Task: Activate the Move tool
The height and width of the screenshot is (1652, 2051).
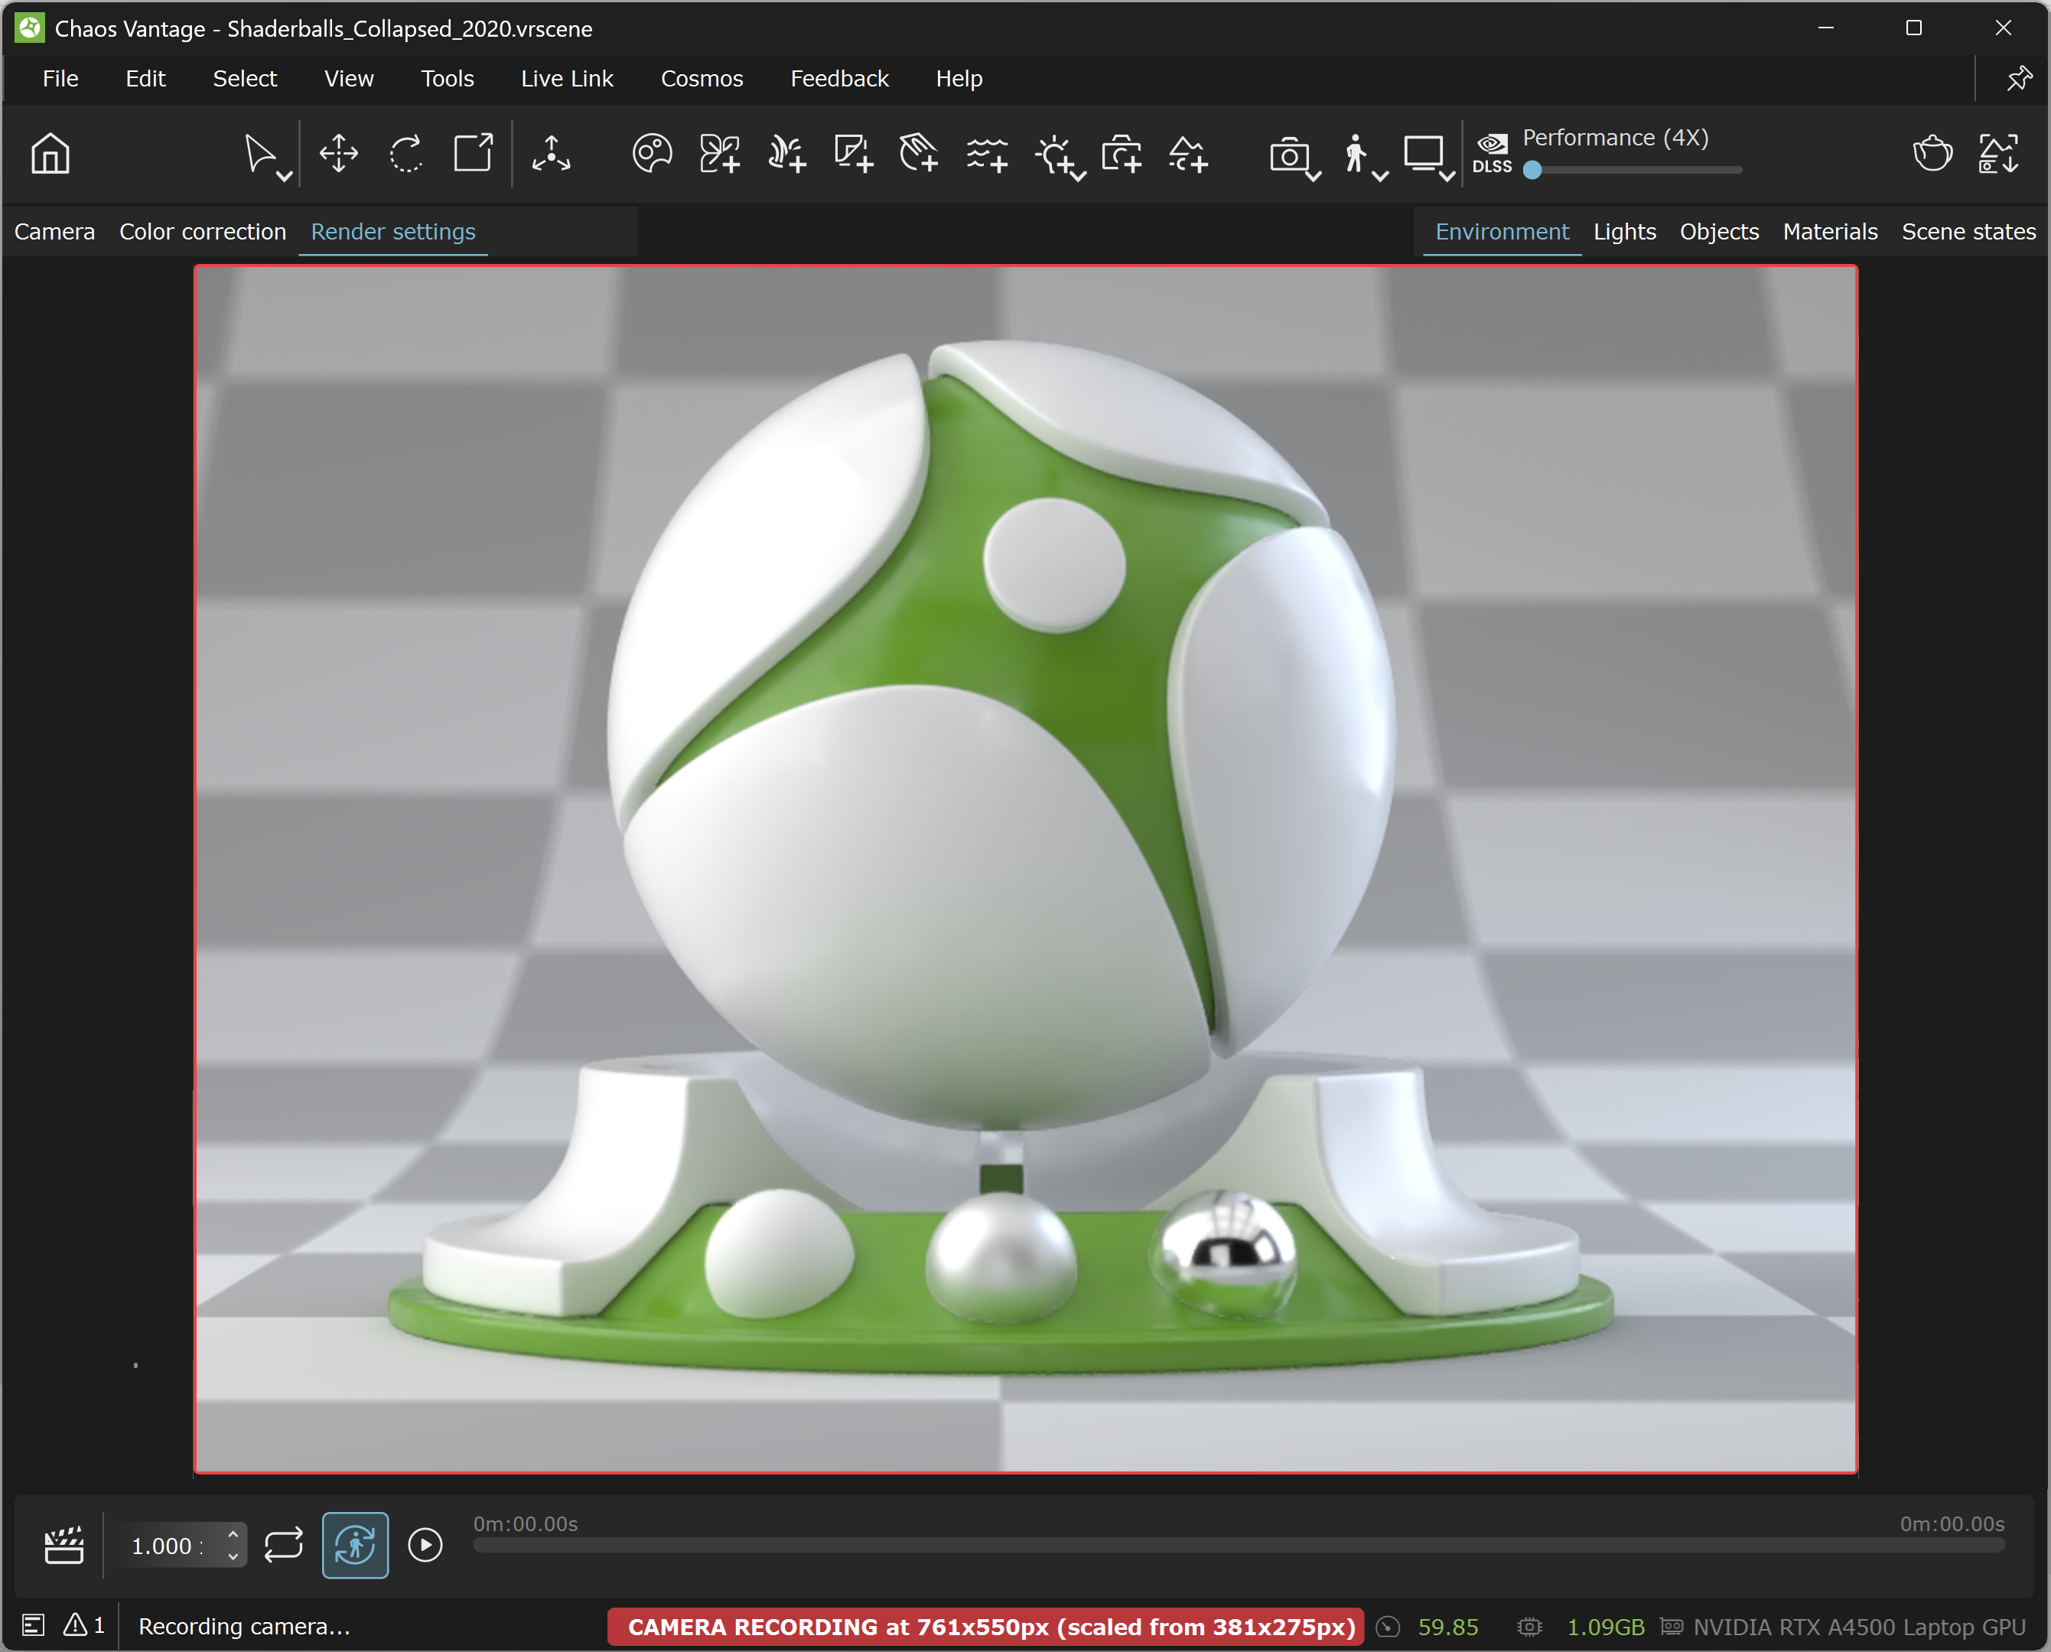Action: 339,153
